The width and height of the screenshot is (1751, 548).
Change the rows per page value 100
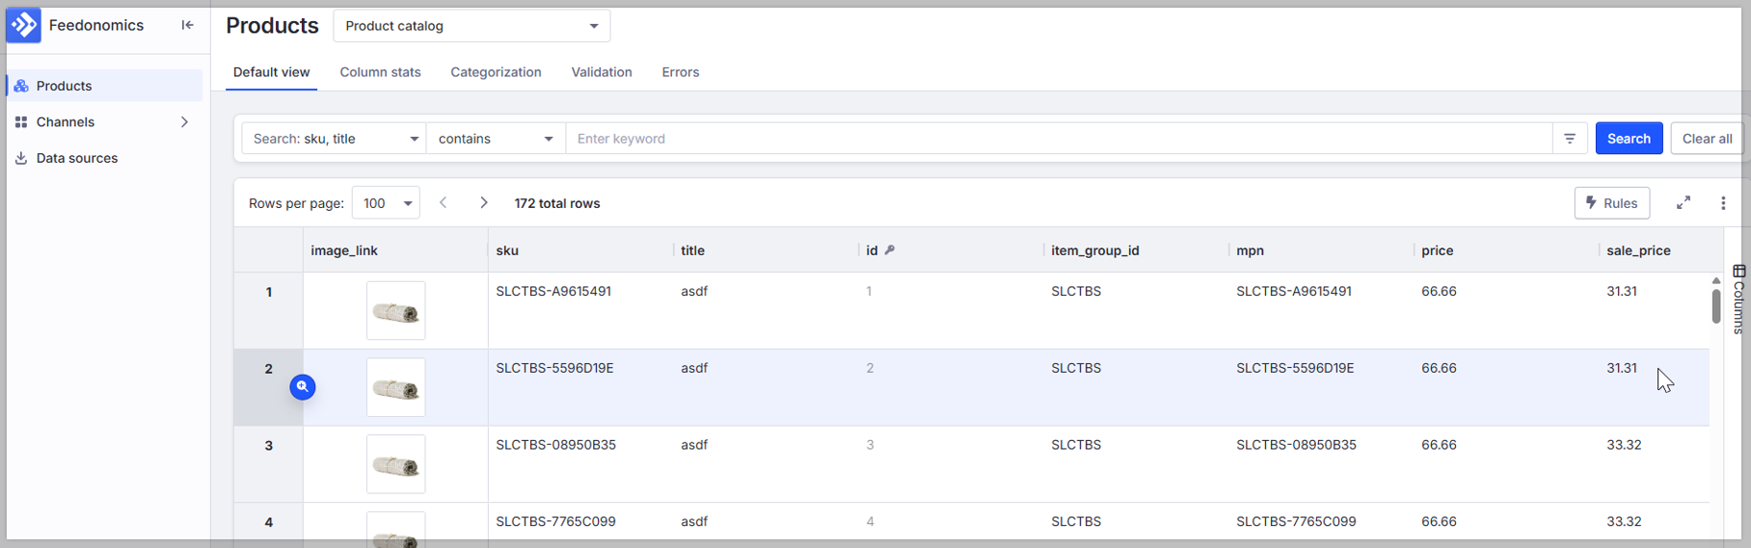point(386,203)
